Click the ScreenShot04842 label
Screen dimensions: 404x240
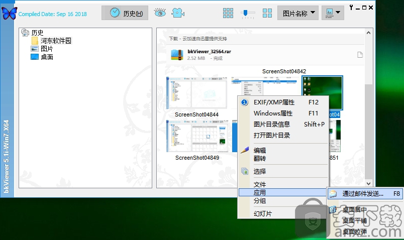pyautogui.click(x=284, y=71)
